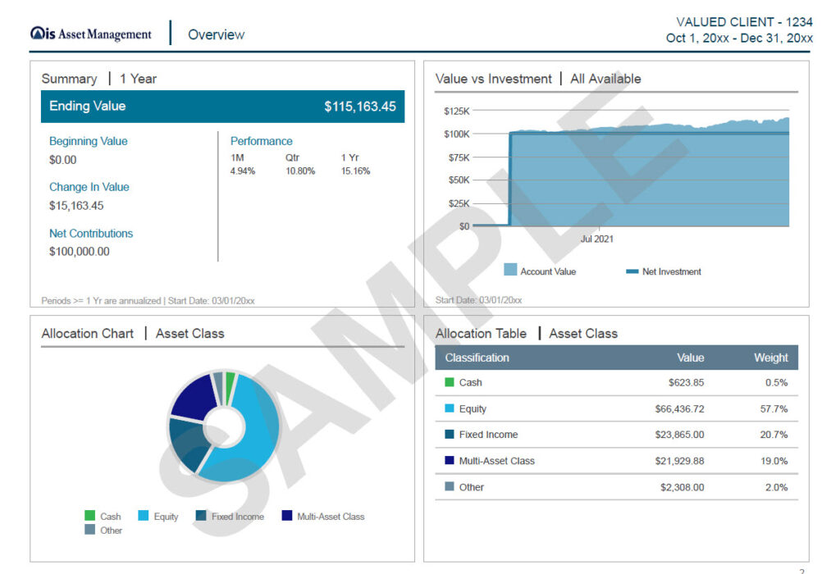This screenshot has width=840, height=574.
Task: Select the $100,000.00 contributions amount
Action: point(80,251)
